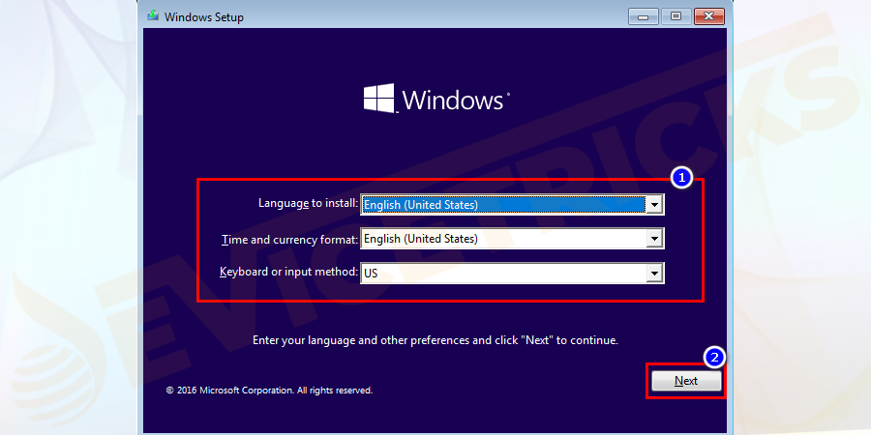Select the Language to install combo box field
This screenshot has width=871, height=435.
(512, 205)
